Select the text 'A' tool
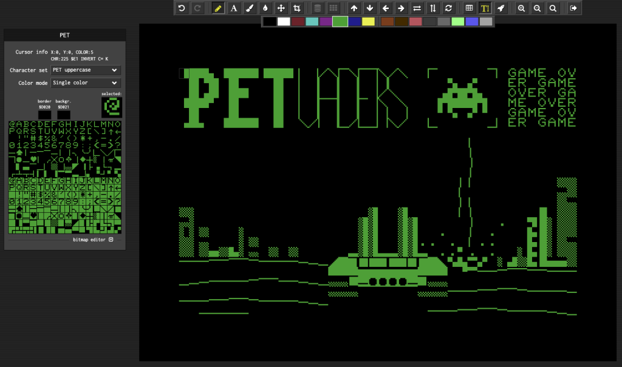Image resolution: width=622 pixels, height=367 pixels. [234, 8]
